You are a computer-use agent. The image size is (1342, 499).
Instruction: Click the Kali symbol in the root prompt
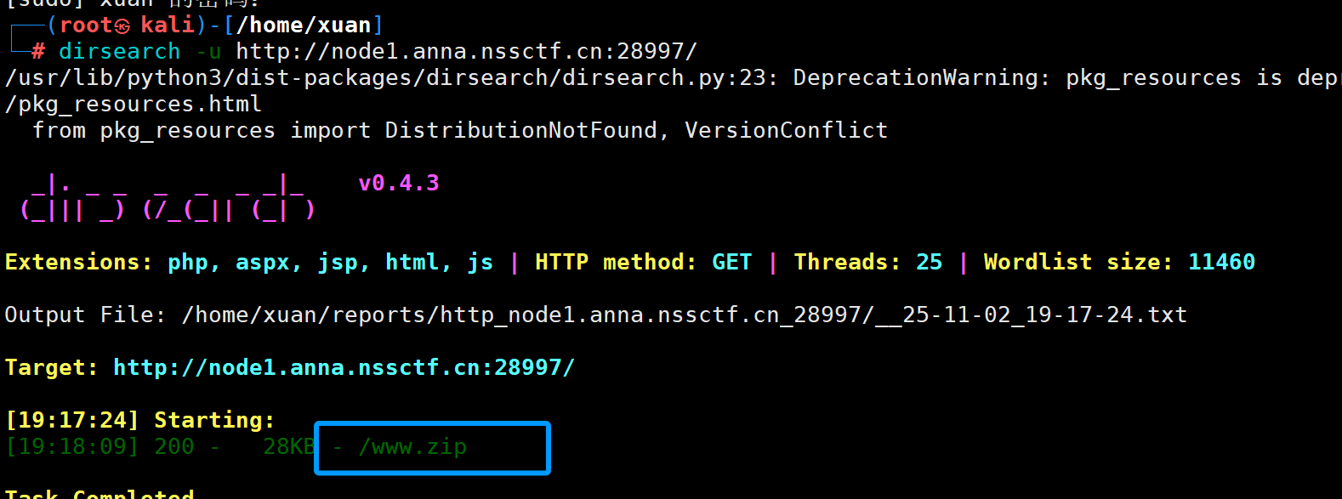[x=122, y=26]
